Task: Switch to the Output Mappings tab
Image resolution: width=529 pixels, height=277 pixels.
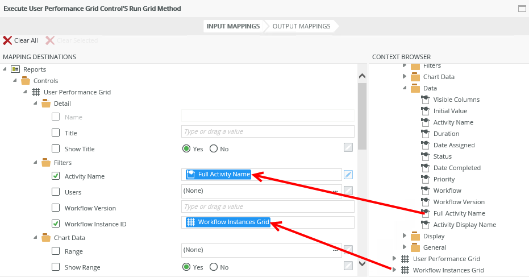Action: pyautogui.click(x=301, y=26)
